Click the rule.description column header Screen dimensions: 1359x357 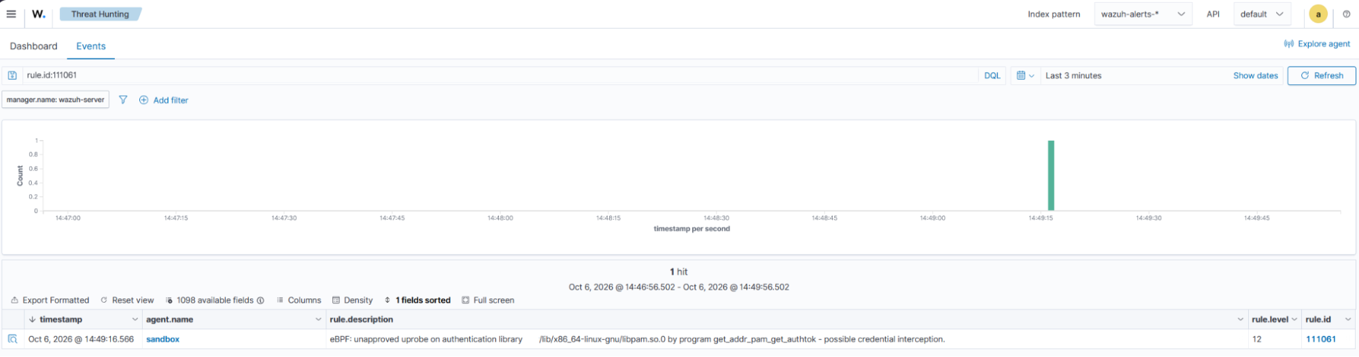tap(362, 320)
